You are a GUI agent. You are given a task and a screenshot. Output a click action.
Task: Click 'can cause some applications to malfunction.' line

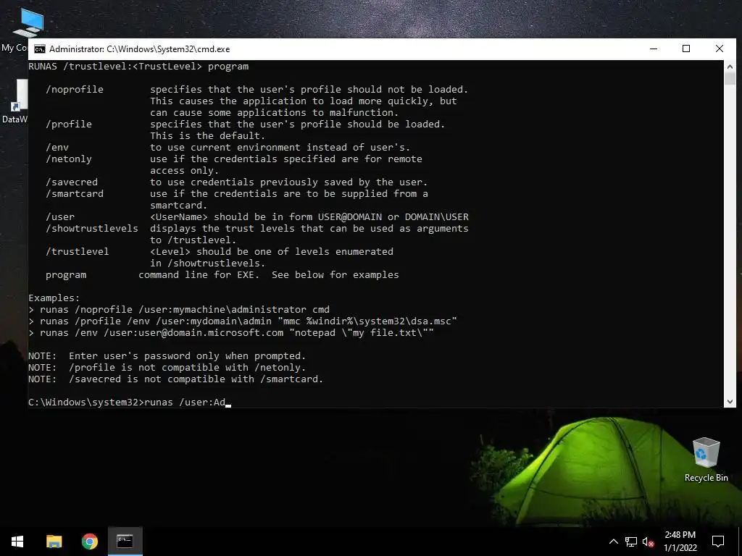click(275, 112)
